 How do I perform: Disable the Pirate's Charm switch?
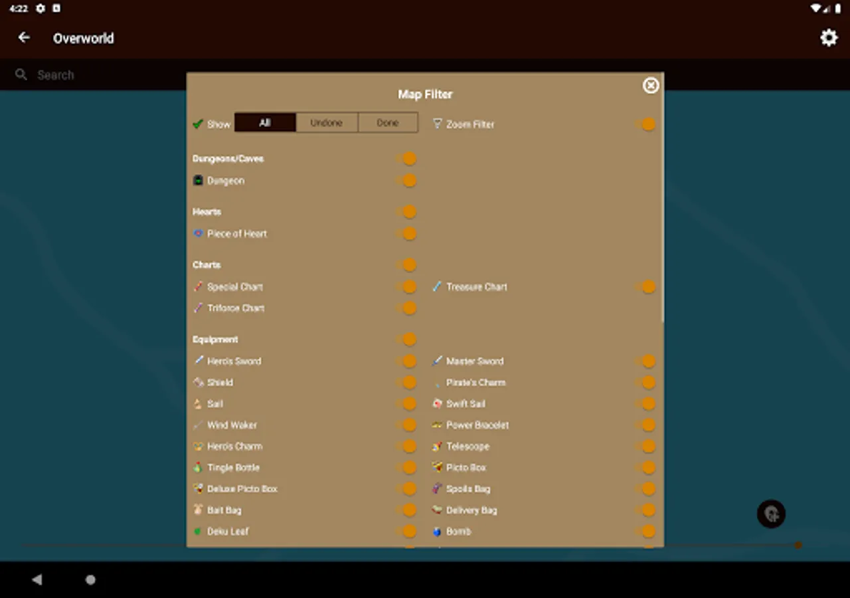click(645, 382)
